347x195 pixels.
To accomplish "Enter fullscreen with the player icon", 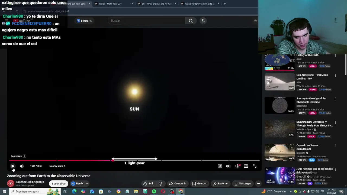I will pos(255,166).
